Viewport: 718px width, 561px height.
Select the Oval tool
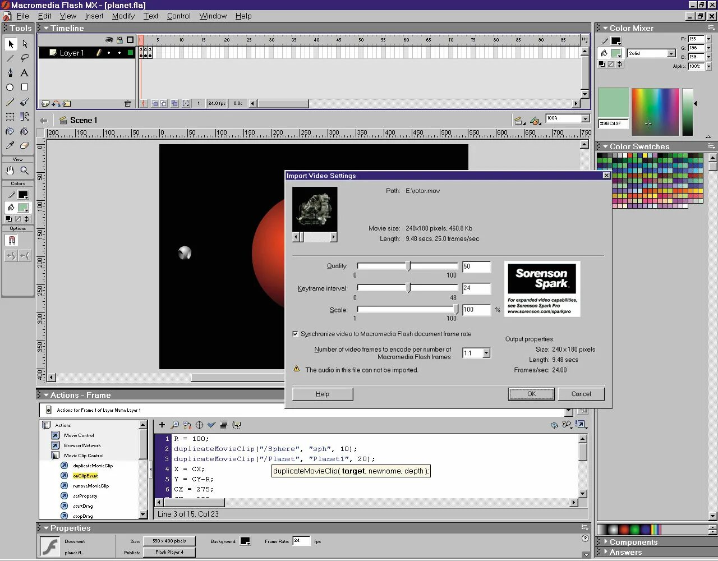[x=10, y=88]
